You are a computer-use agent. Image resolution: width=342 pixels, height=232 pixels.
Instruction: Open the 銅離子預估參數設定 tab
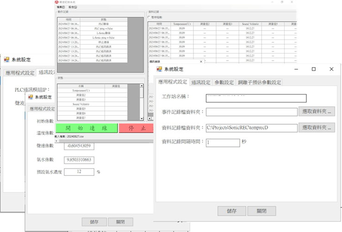click(259, 82)
